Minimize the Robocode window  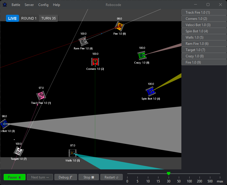coord(196,5)
